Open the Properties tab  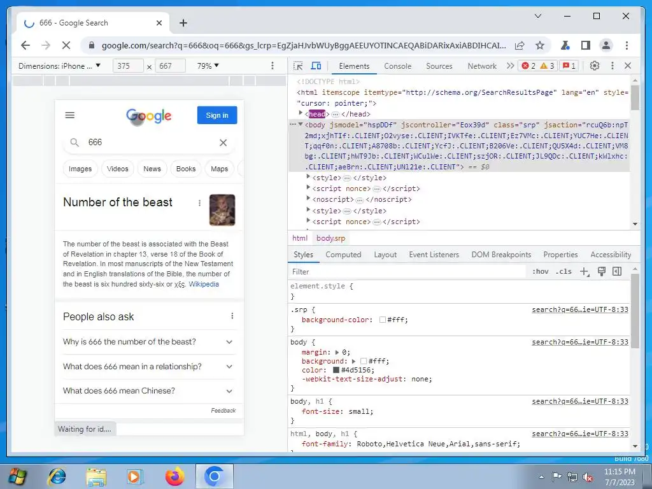click(x=560, y=255)
